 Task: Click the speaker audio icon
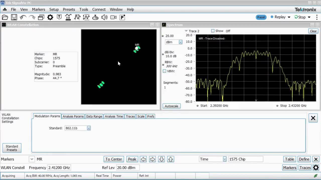click(x=104, y=17)
